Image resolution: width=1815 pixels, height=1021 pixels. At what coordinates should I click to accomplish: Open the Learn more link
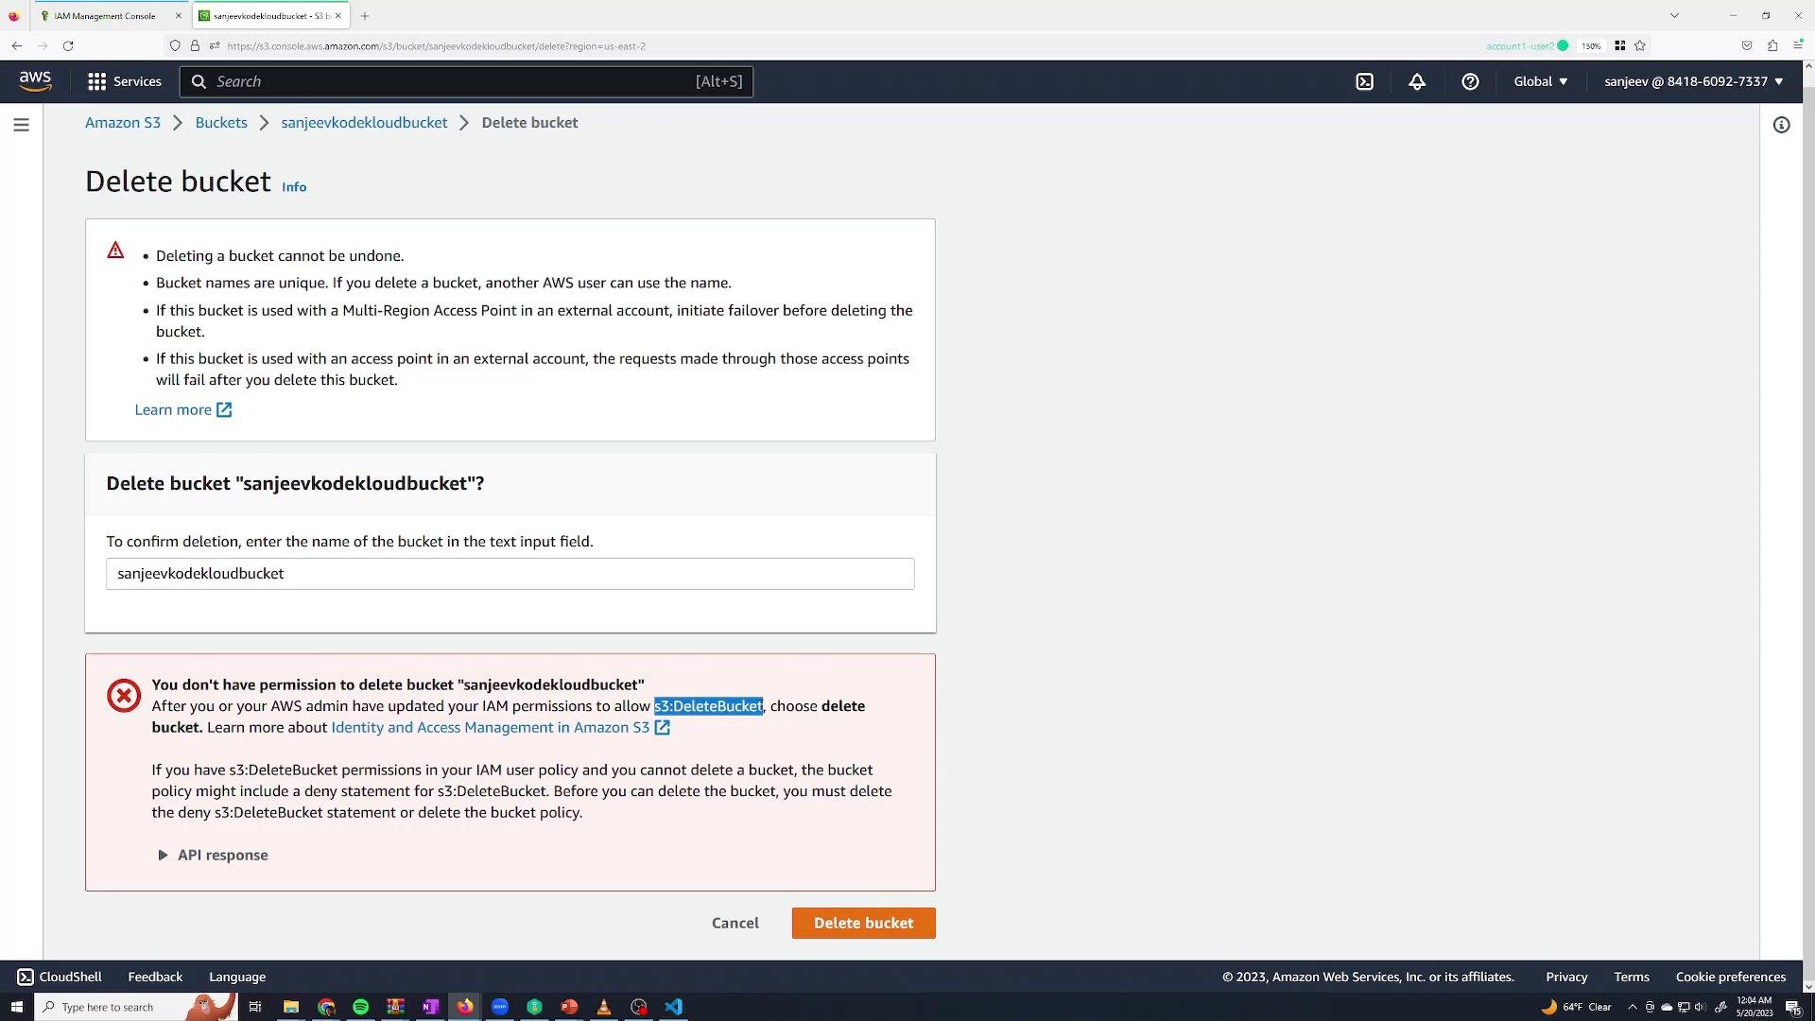tap(183, 409)
